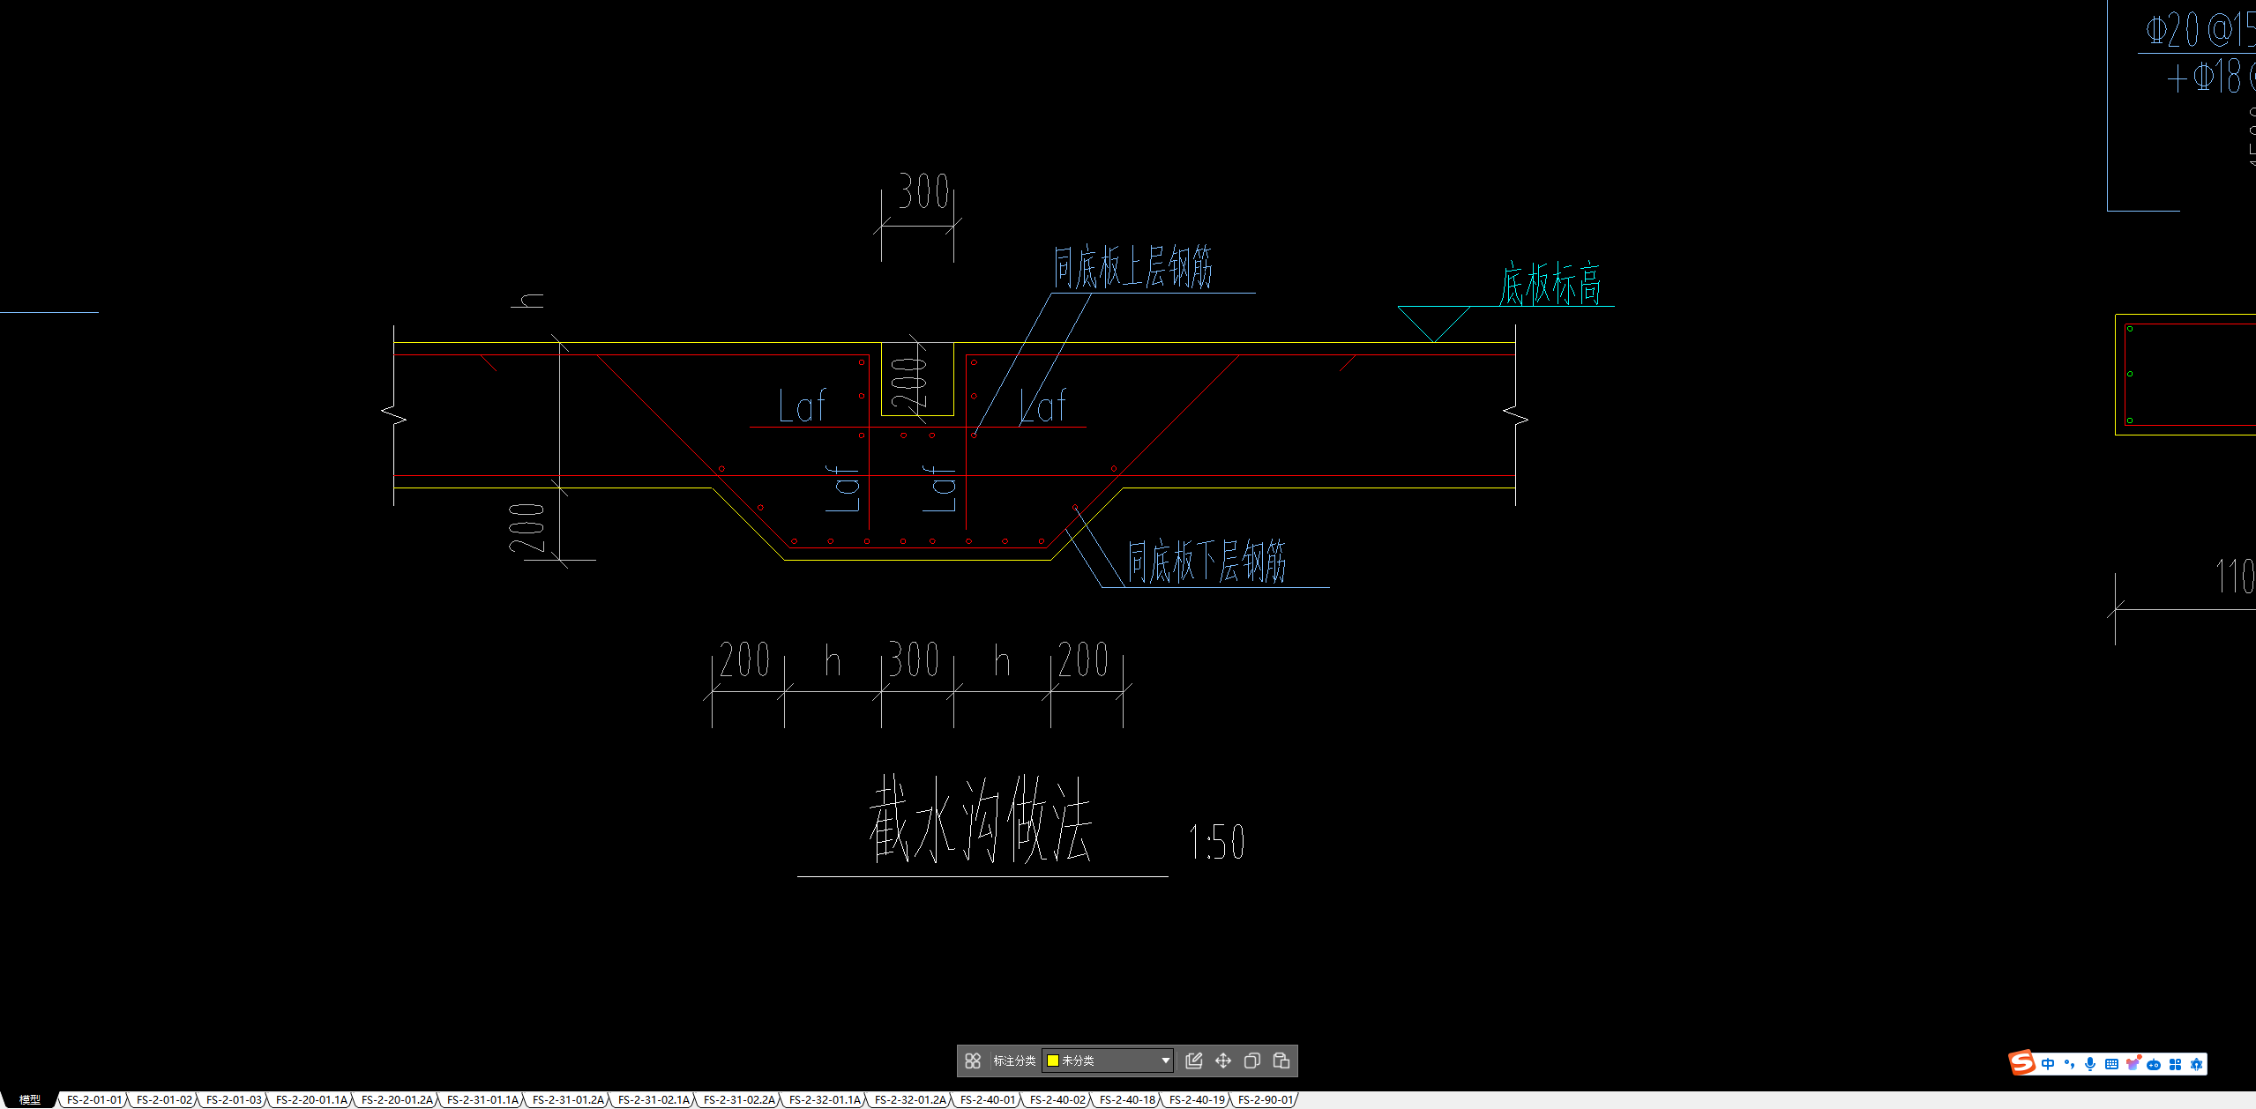This screenshot has width=2256, height=1109.
Task: Click the edit annotation pencil icon
Action: click(x=1194, y=1061)
